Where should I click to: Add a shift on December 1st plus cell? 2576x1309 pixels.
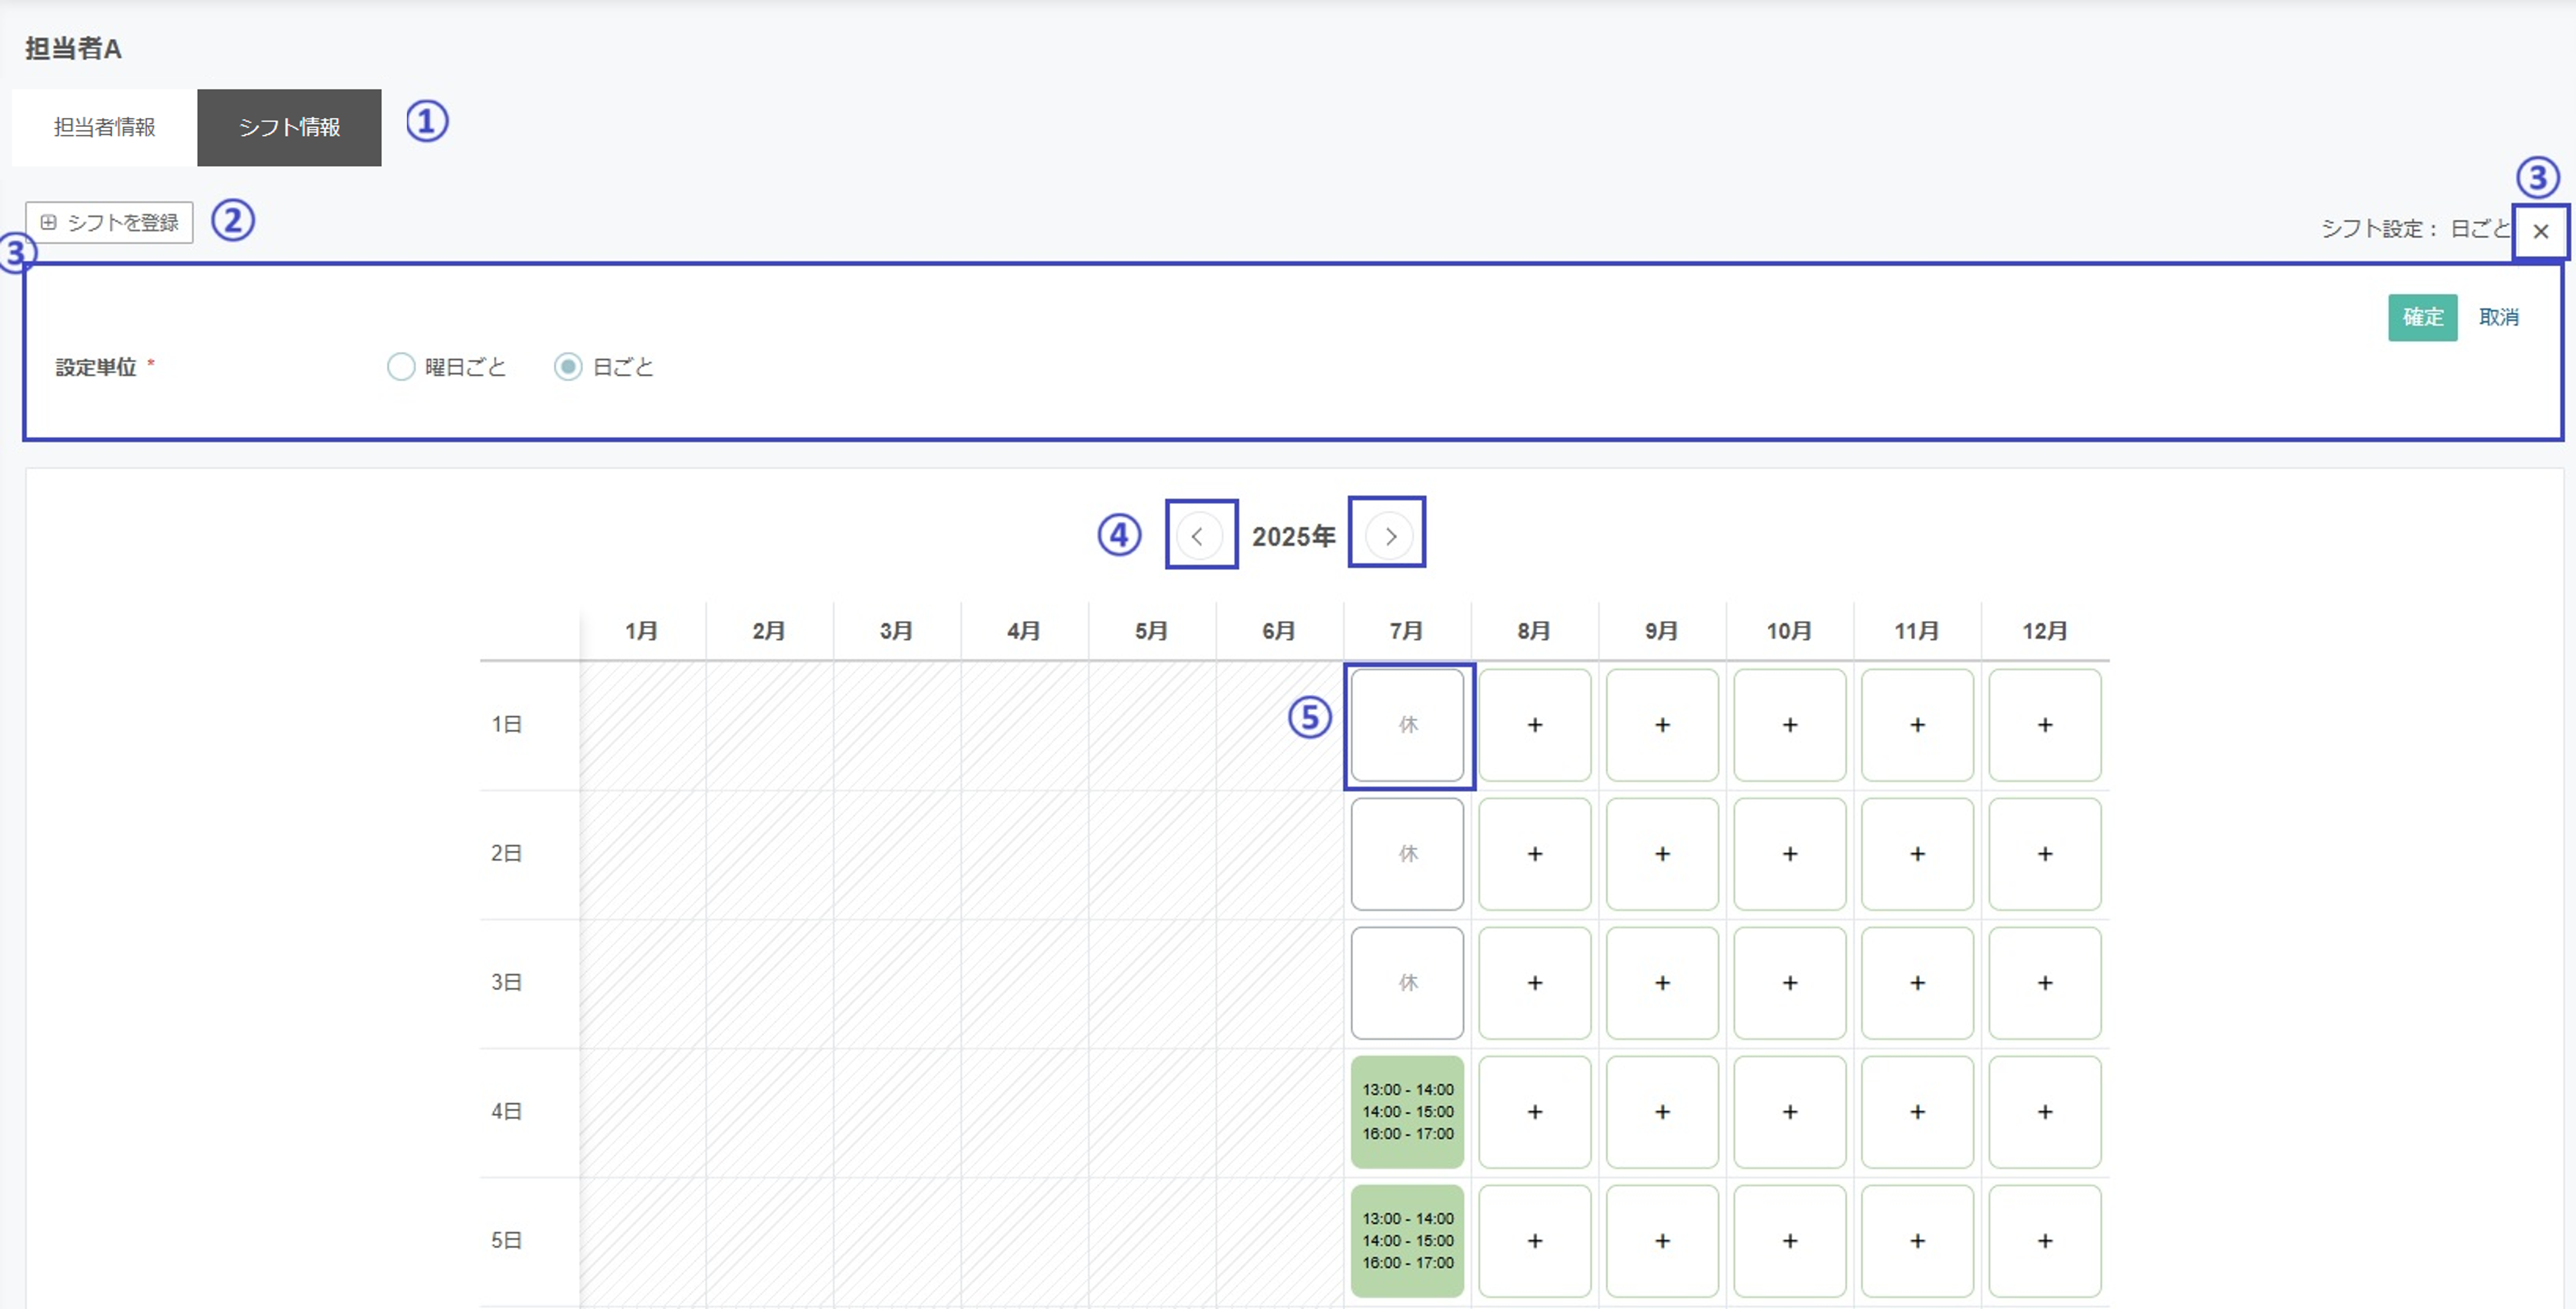(2044, 726)
